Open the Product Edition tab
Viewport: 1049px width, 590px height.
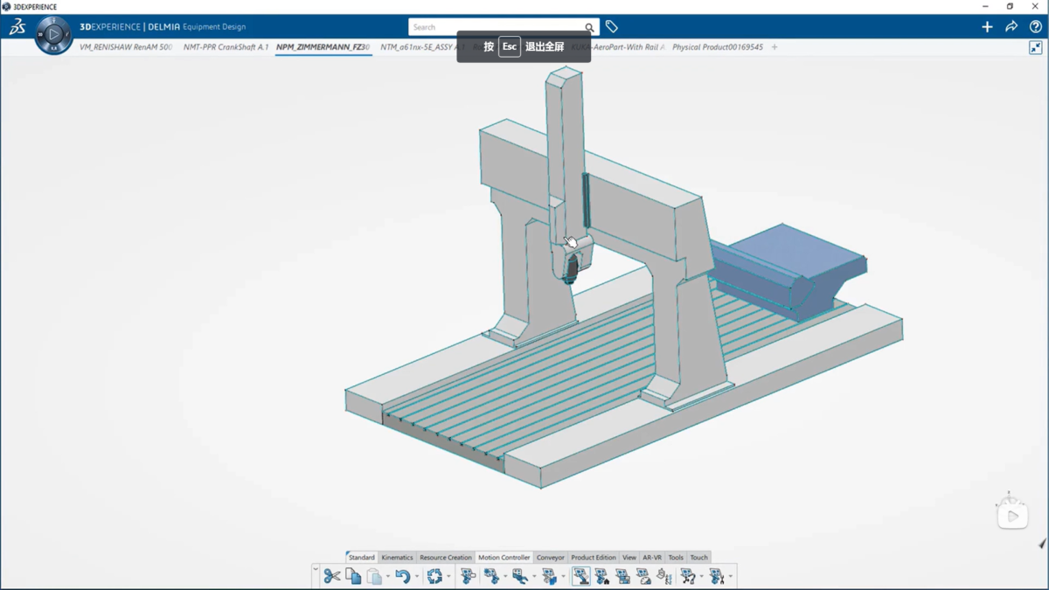(x=594, y=558)
